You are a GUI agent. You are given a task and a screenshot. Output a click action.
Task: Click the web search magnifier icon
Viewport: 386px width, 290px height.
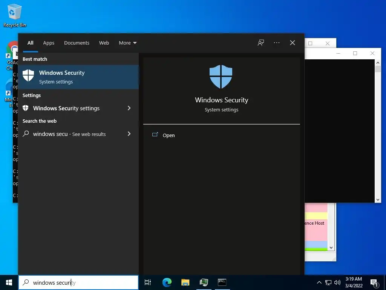point(26,134)
